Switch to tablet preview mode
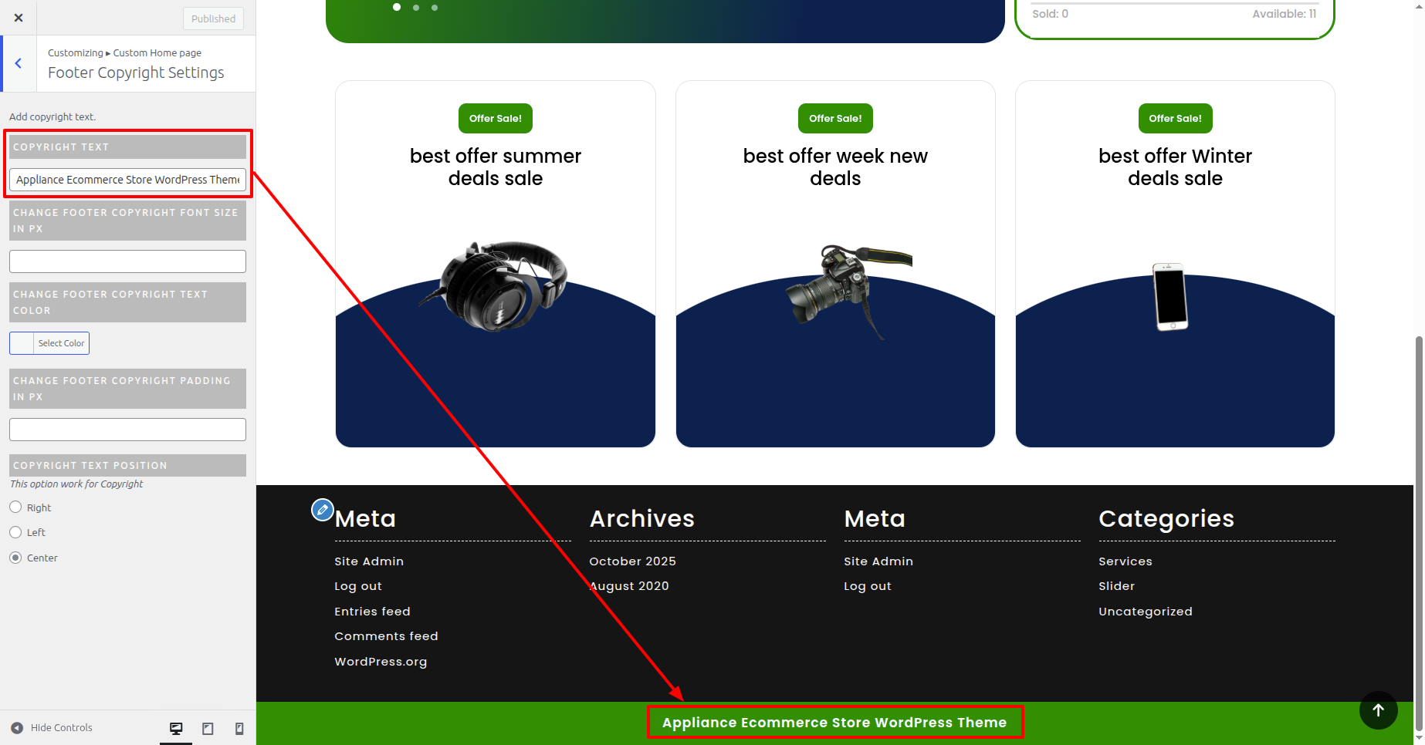Image resolution: width=1425 pixels, height=745 pixels. coord(208,729)
